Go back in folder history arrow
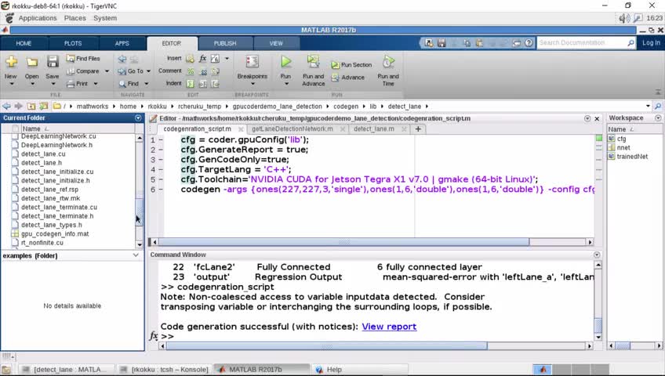 pos(6,107)
